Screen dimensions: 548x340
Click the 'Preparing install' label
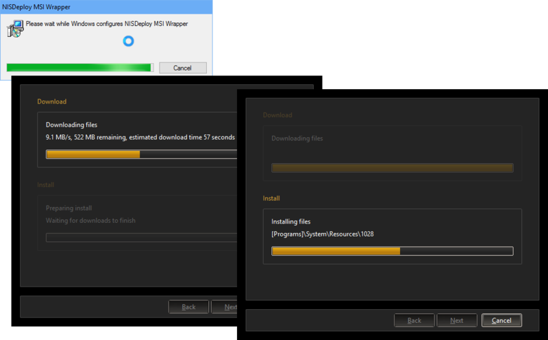point(68,208)
